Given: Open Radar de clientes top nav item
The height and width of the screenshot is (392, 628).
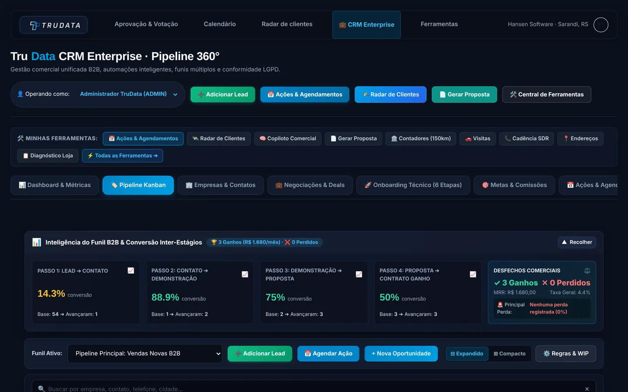Looking at the screenshot, I should (x=287, y=24).
